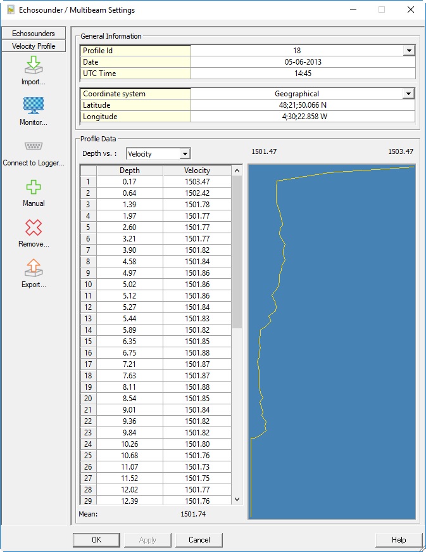Select the Velocity Profile tab
The width and height of the screenshot is (426, 552).
[34, 46]
